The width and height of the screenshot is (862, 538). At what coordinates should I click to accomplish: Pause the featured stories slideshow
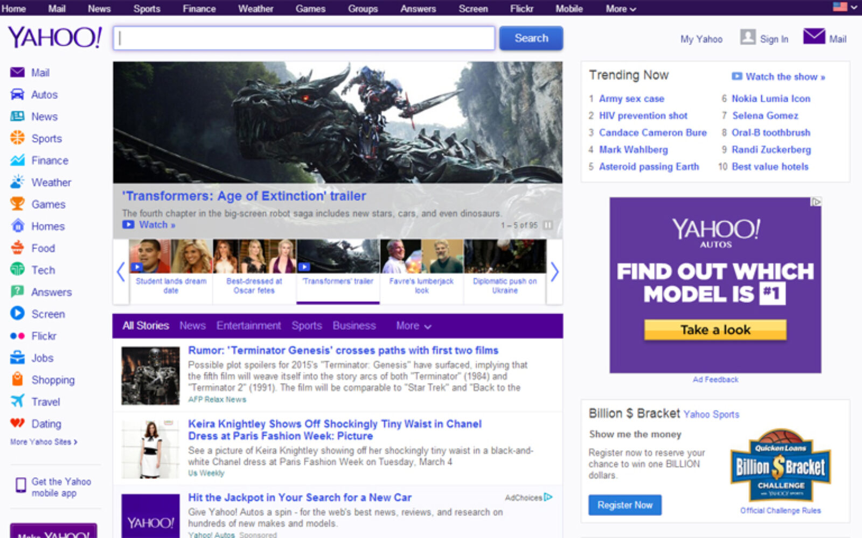coord(548,225)
